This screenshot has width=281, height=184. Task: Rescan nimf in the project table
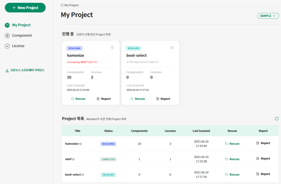point(232,159)
